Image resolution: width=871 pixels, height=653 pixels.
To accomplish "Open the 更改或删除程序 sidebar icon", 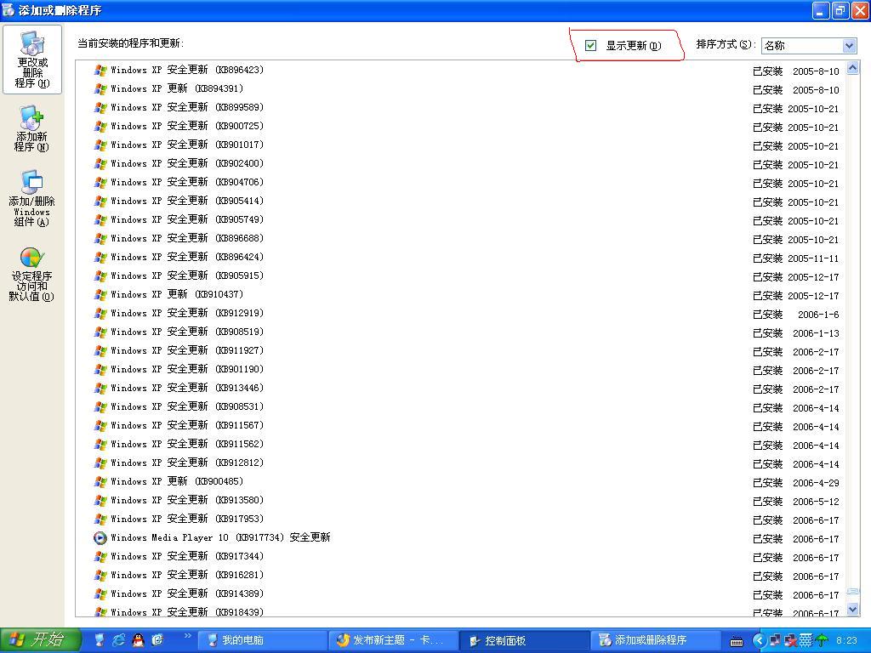I will pyautogui.click(x=32, y=60).
